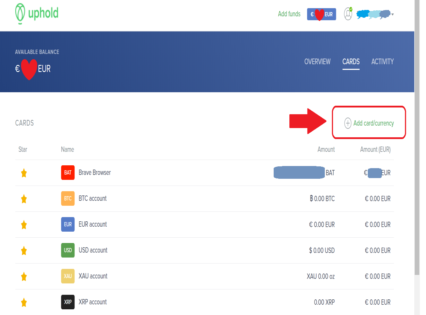Click the $ 0.00 USD amount
This screenshot has width=426, height=315.
click(x=322, y=250)
